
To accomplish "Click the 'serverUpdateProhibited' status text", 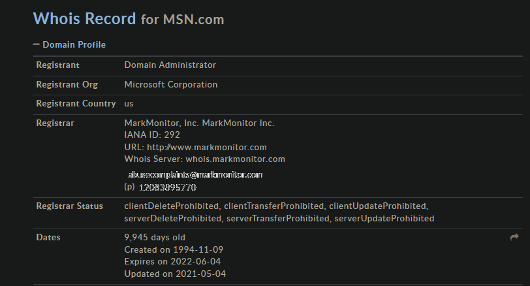I will coord(384,218).
